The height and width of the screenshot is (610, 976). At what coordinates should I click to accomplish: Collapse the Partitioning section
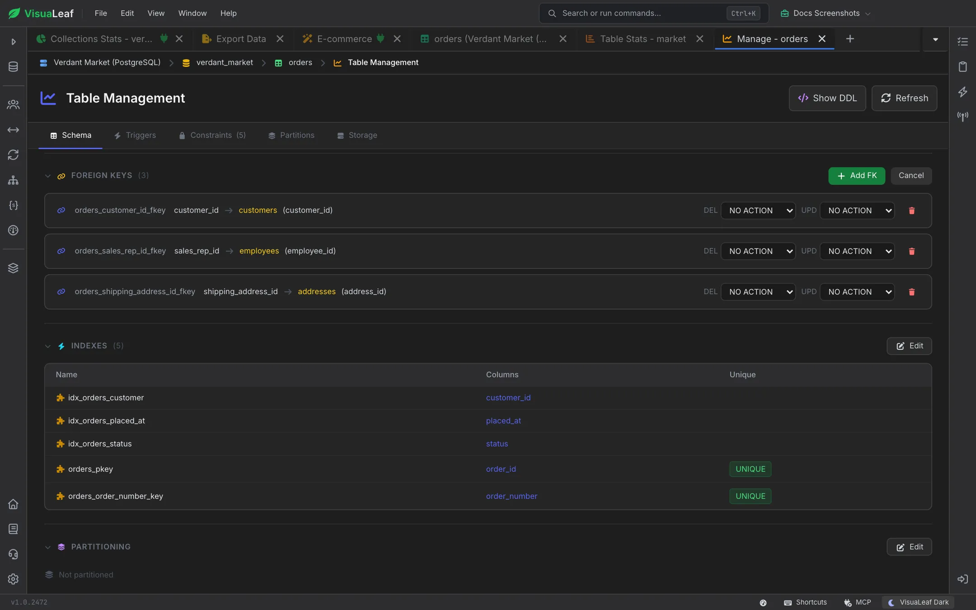[x=47, y=547]
